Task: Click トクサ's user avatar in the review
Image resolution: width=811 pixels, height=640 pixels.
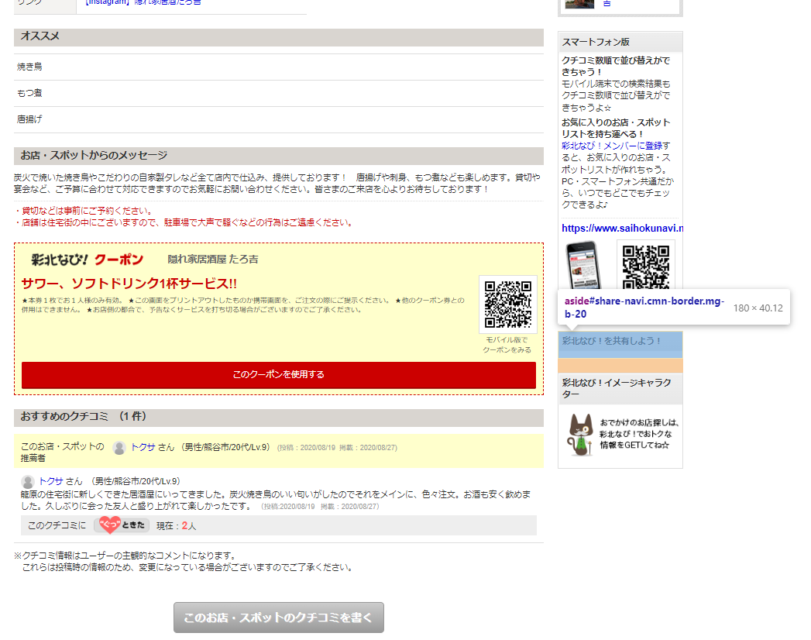Action: tap(26, 482)
